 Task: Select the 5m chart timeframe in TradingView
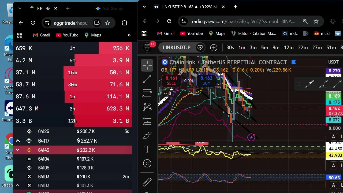264,48
